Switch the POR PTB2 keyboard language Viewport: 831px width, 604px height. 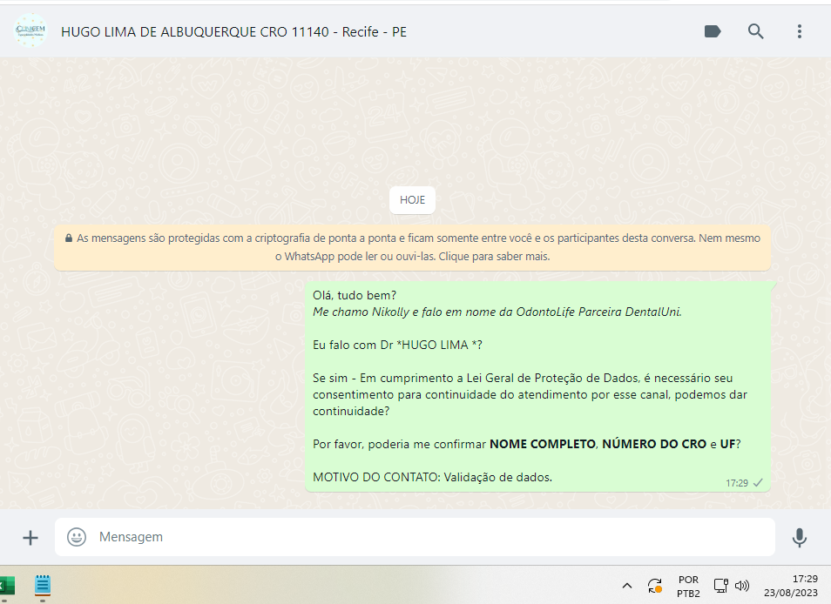(x=688, y=587)
